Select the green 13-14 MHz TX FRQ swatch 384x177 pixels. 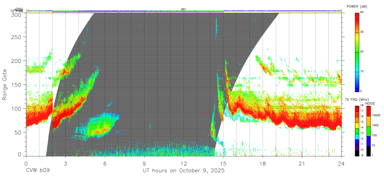357,131
